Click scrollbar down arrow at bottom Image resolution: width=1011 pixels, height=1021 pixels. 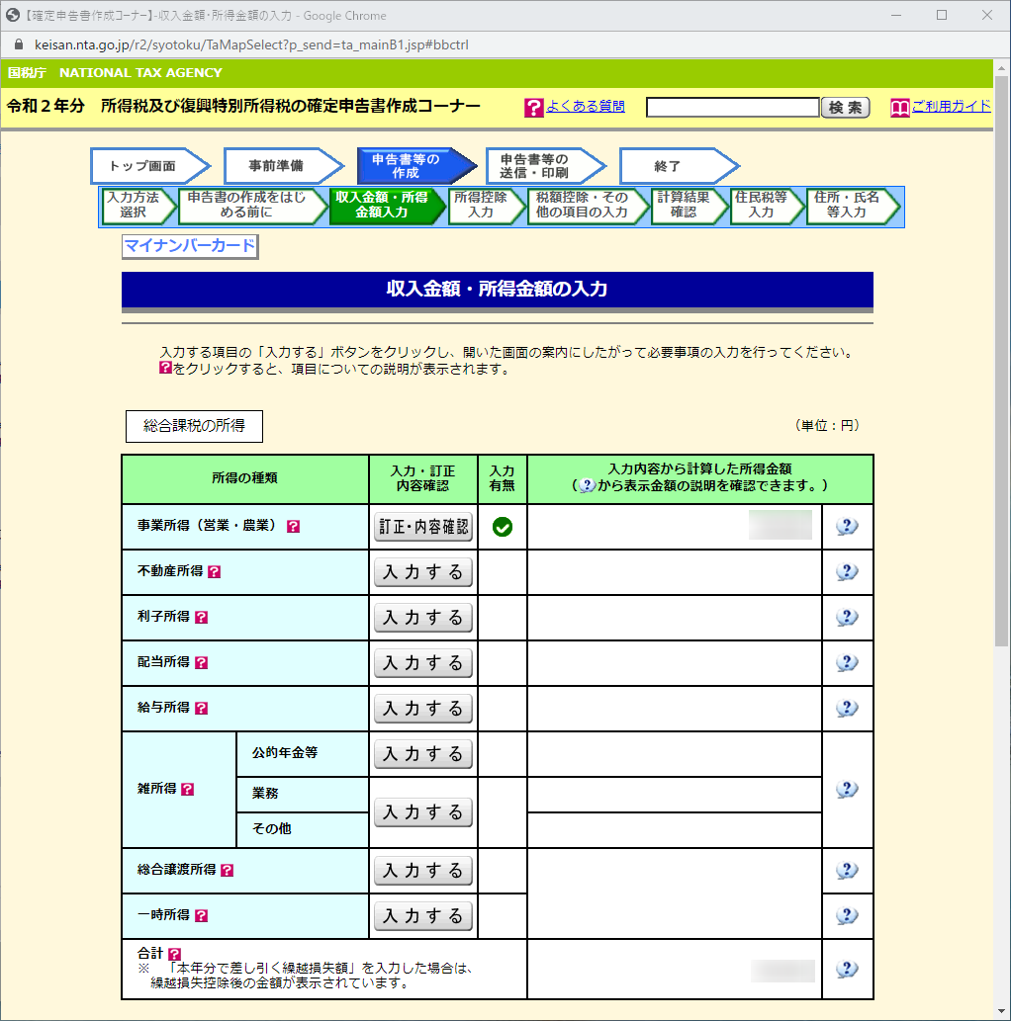coord(1001,1012)
